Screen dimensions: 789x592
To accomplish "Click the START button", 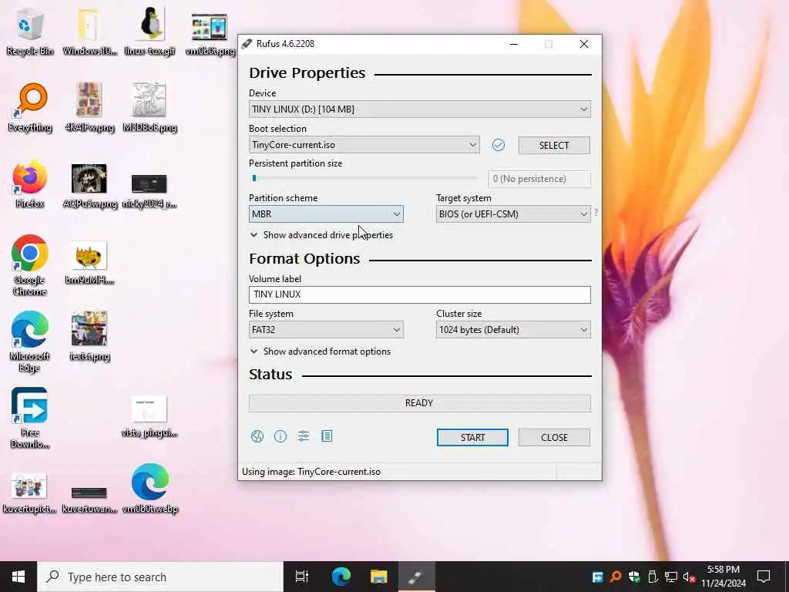I will [x=472, y=438].
